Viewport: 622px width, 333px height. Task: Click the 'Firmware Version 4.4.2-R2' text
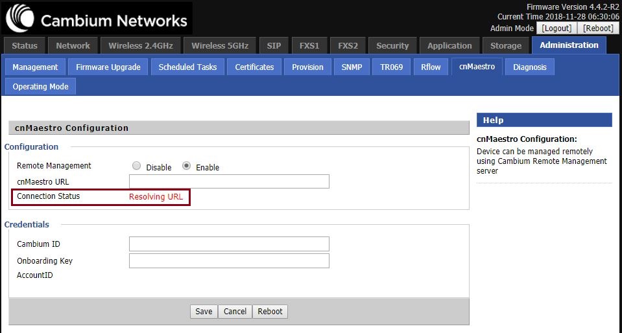tap(573, 7)
